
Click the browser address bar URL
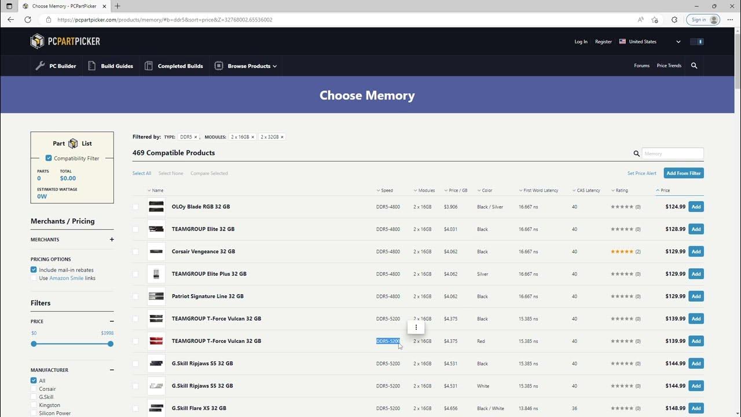tap(165, 19)
